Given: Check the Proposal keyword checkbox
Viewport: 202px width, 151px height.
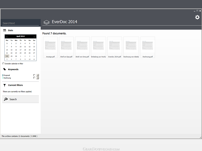Looking at the screenshot, I should click(34, 75).
